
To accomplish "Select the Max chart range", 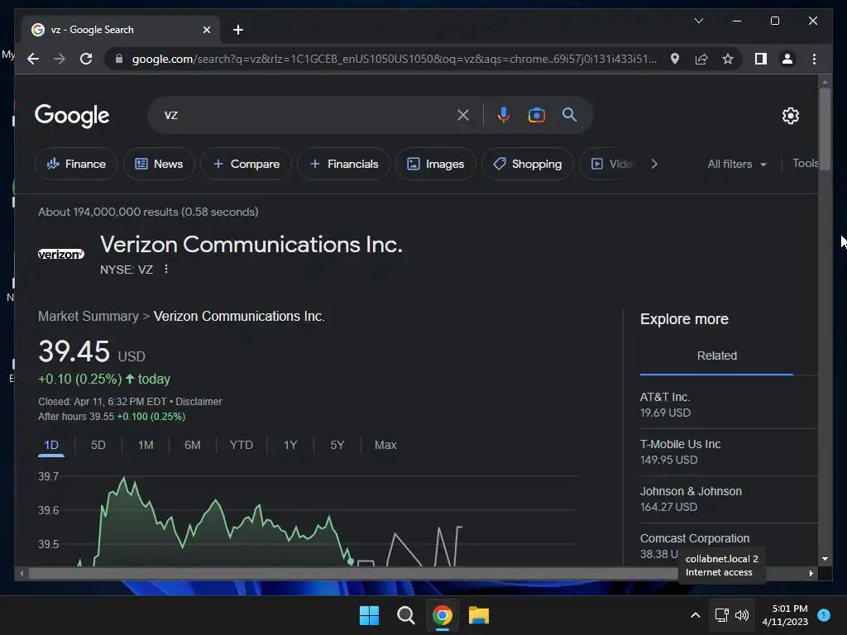I will click(x=385, y=445).
